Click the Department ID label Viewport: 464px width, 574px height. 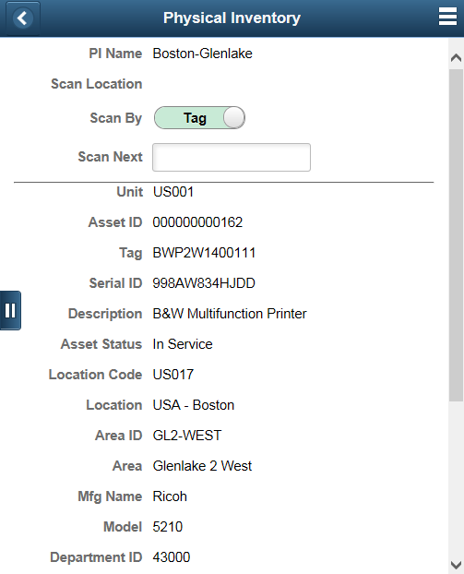(x=96, y=557)
